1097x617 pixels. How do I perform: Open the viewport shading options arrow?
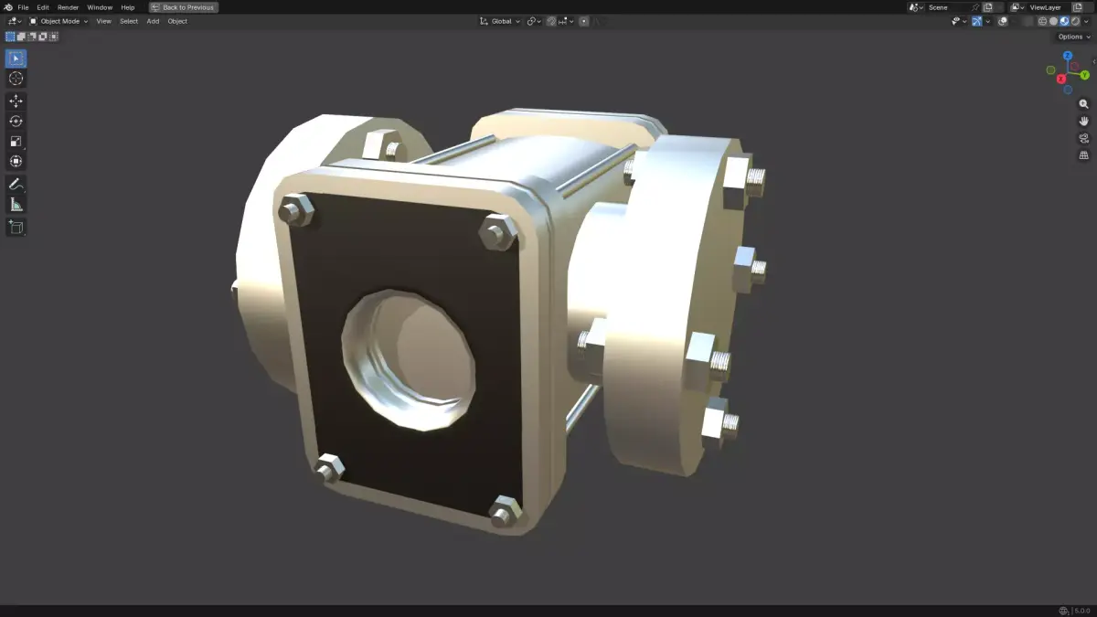(1086, 21)
